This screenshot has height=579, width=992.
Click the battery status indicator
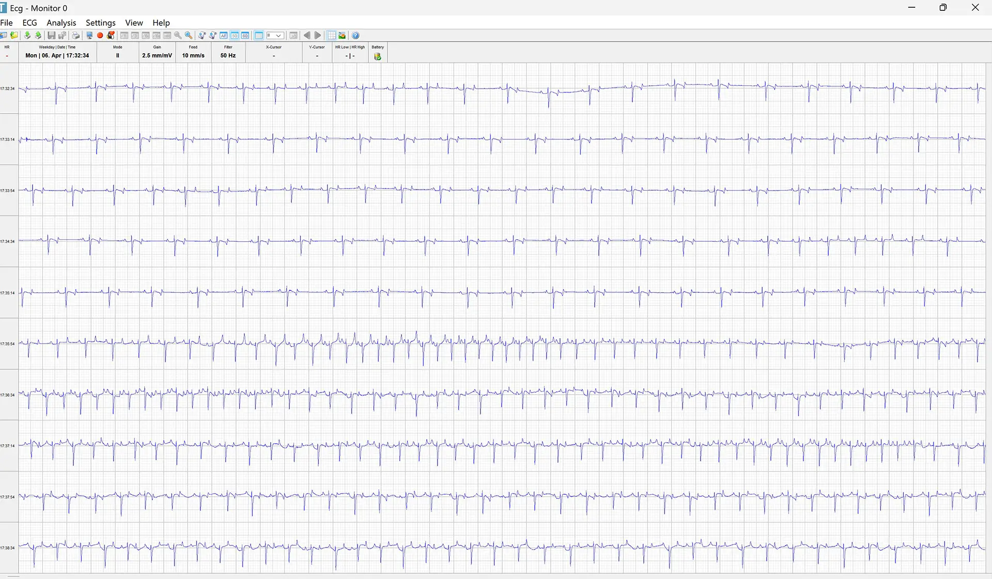pos(378,56)
